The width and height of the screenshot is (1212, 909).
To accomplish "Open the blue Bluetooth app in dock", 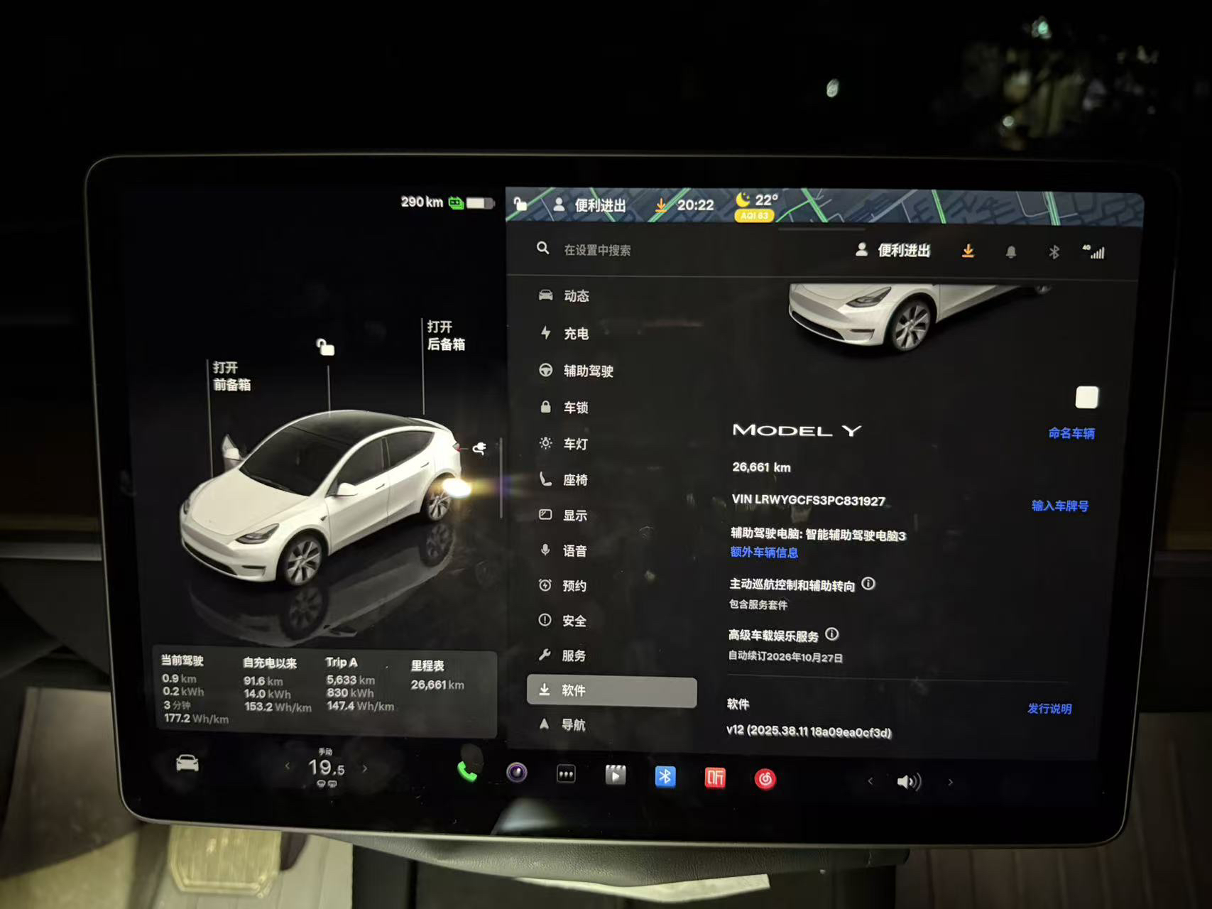I will coord(665,777).
